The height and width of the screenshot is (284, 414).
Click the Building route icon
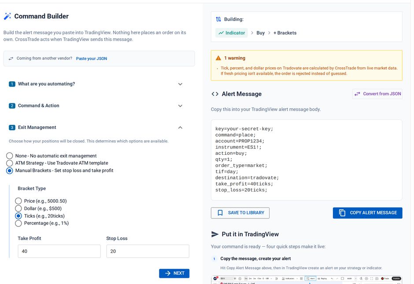(218, 19)
